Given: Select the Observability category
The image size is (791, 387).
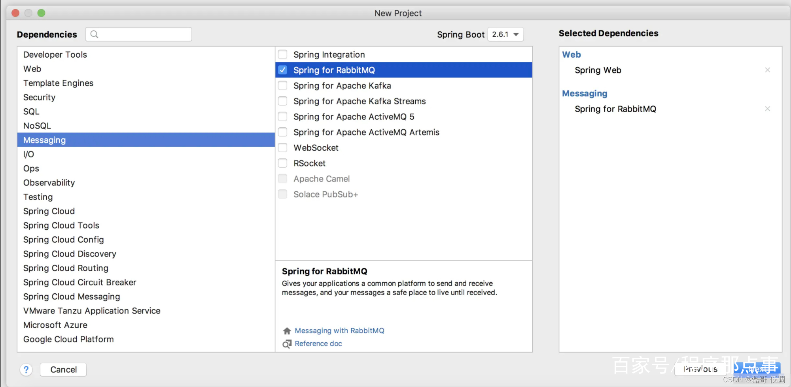Looking at the screenshot, I should tap(146, 183).
